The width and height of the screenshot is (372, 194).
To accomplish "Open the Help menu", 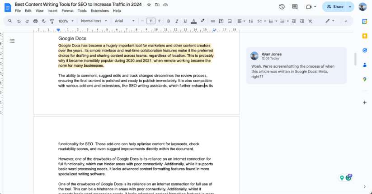I will (x=117, y=11).
